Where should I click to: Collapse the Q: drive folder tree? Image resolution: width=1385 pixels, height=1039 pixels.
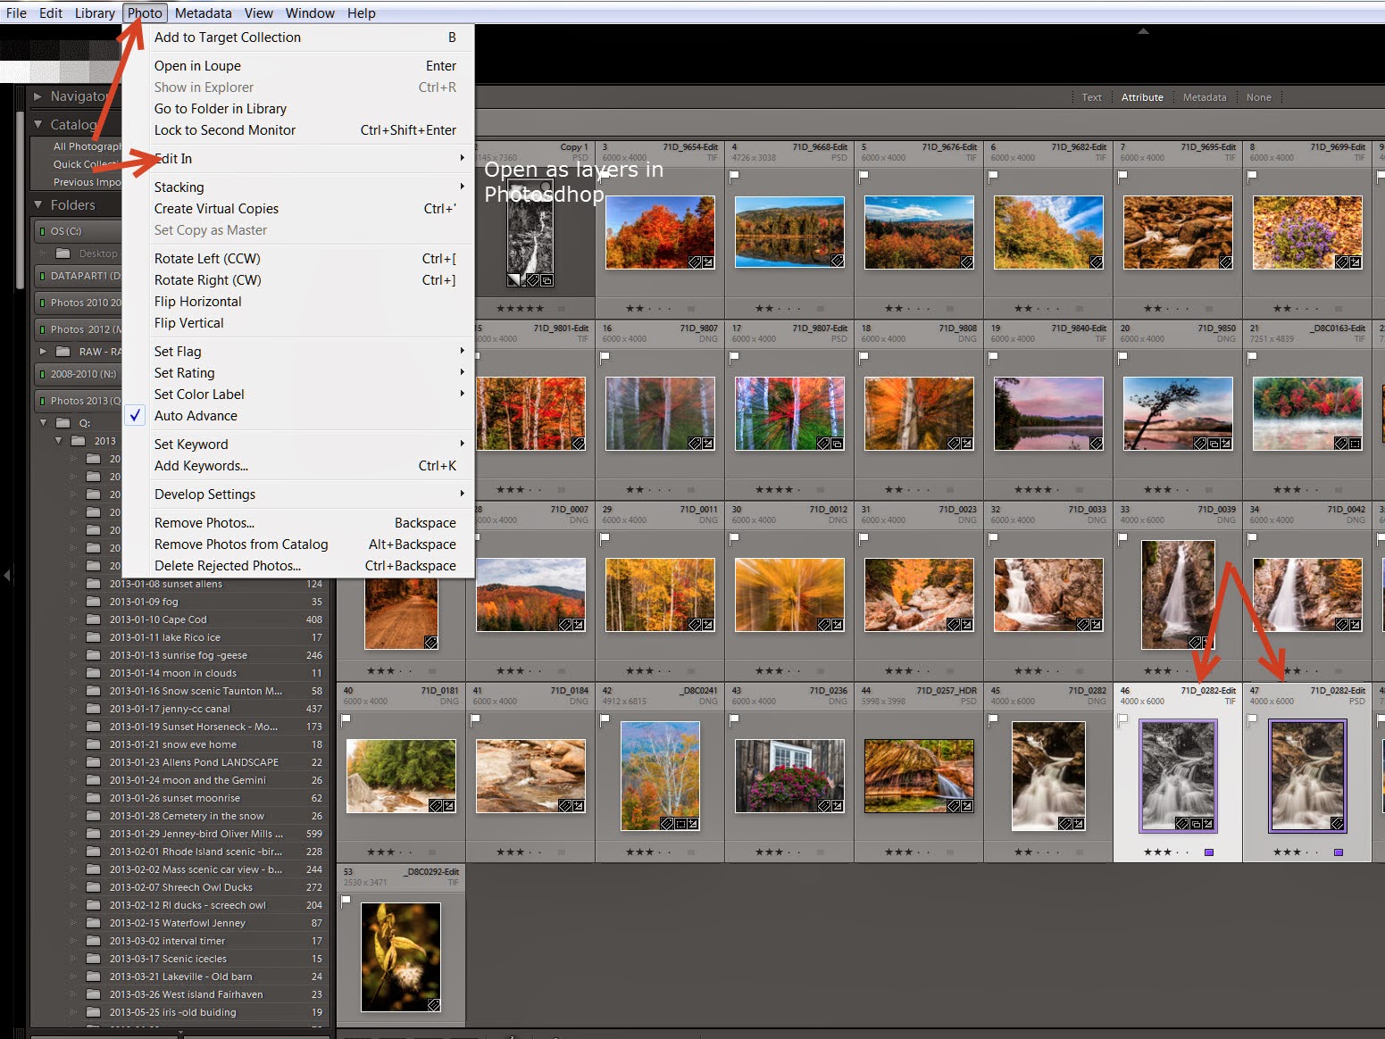(x=44, y=422)
